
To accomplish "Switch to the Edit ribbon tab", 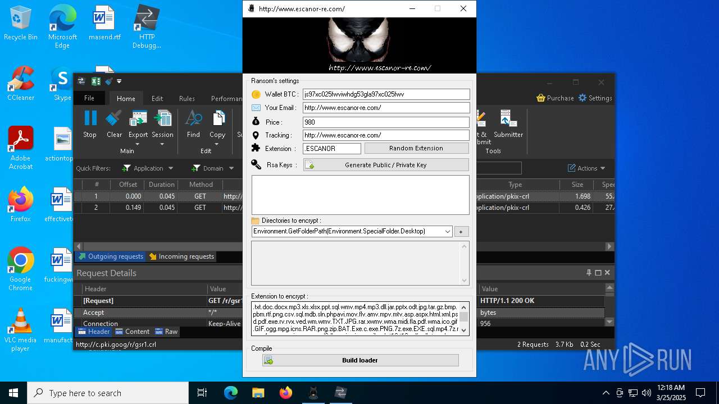I will [x=157, y=98].
